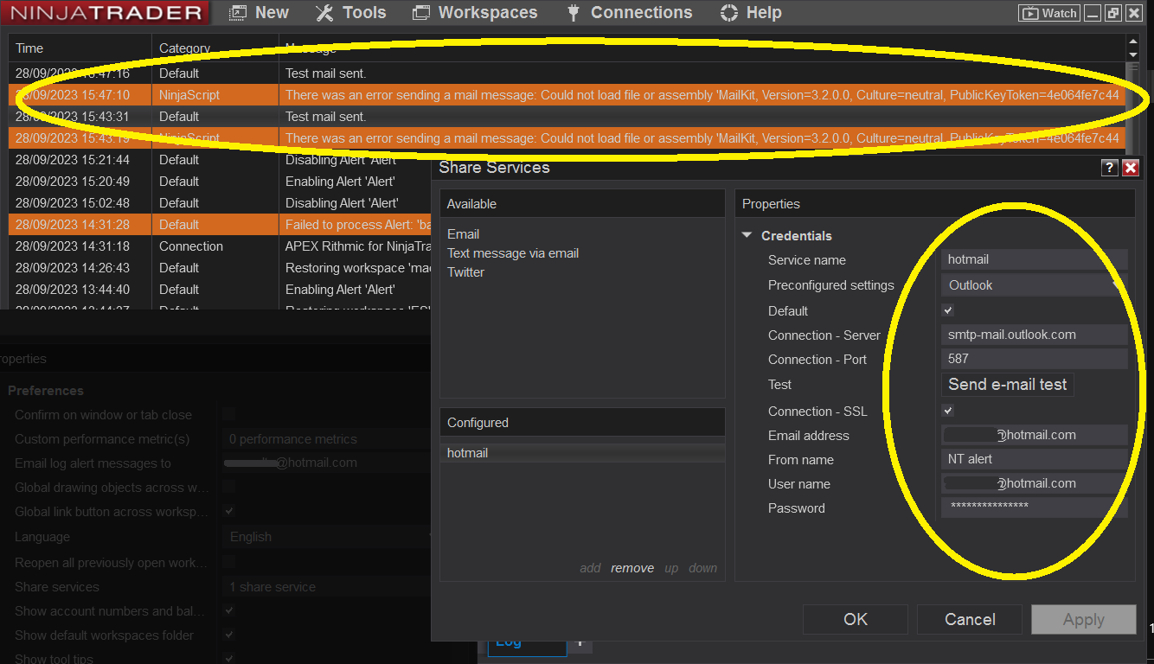The image size is (1154, 664).
Task: Select hotmail in the Configured list
Action: [x=582, y=453]
